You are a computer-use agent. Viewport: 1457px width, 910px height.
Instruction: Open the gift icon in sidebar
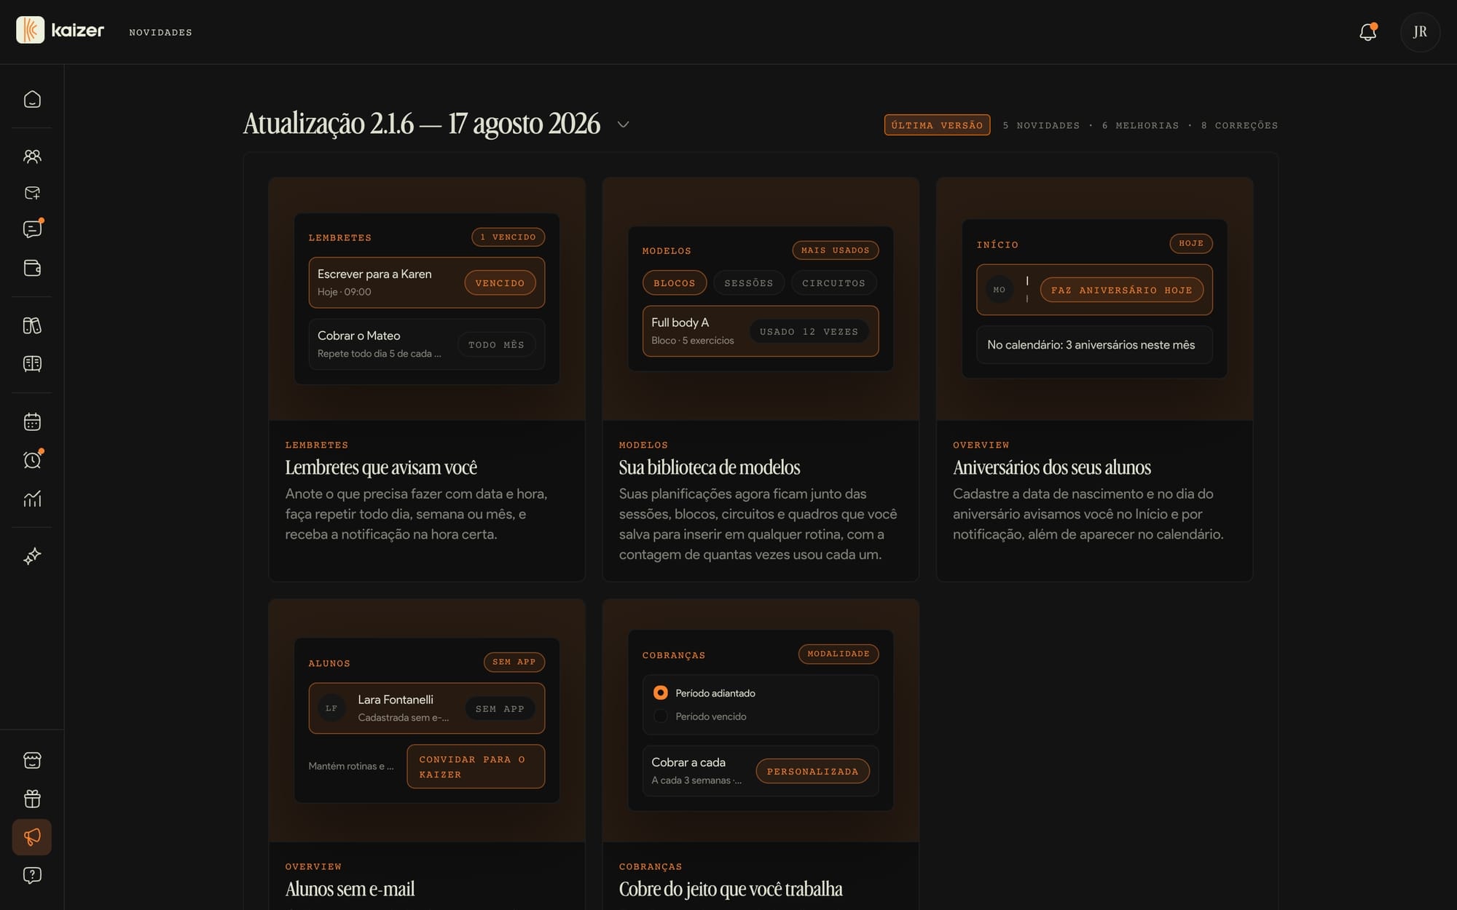point(32,799)
